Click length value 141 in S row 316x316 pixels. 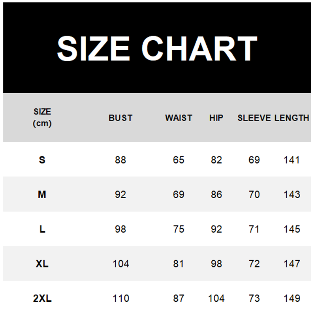[x=292, y=160]
